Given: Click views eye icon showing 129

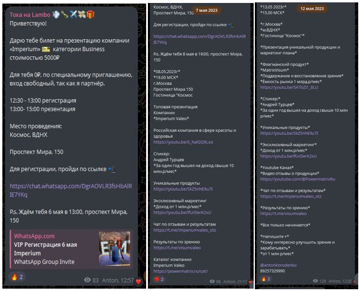Looking at the screenshot, I should tap(315, 281).
